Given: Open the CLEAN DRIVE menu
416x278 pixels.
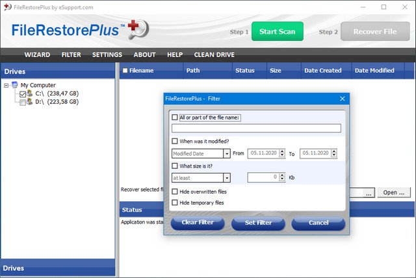Looking at the screenshot, I should pos(214,55).
